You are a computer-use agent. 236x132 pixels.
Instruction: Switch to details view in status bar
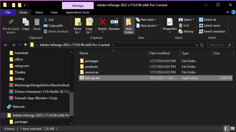coord(226,129)
